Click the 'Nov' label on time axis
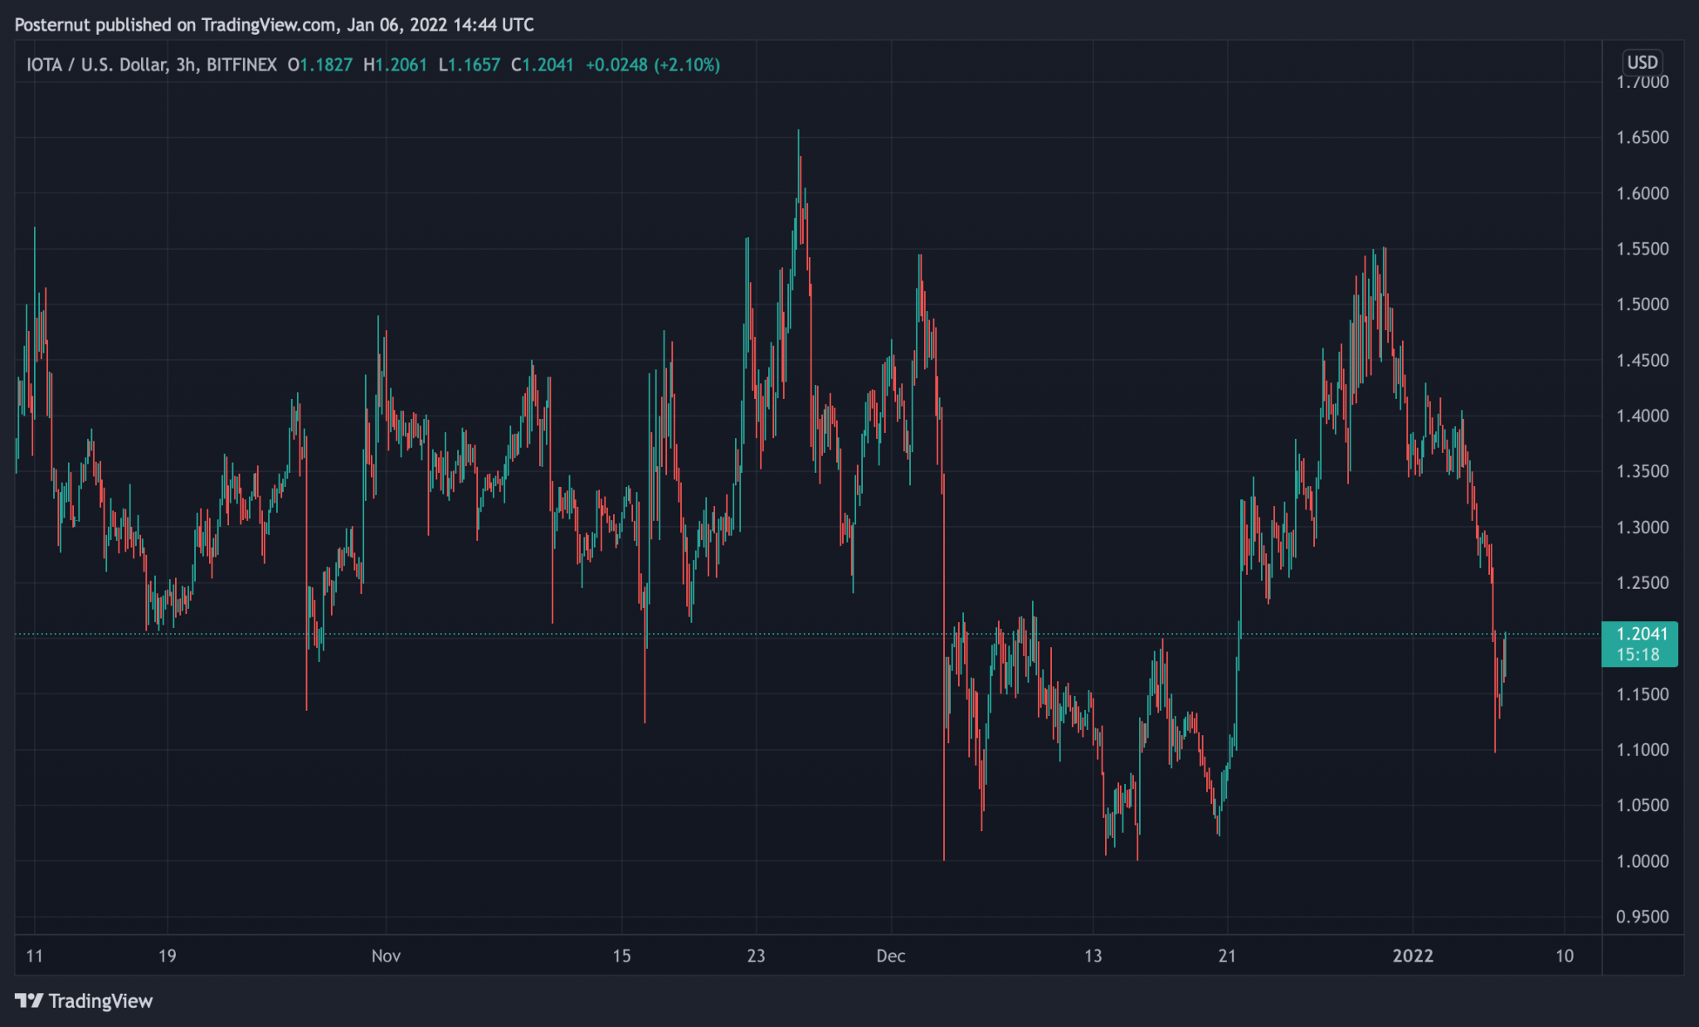The height and width of the screenshot is (1027, 1699). (x=386, y=956)
